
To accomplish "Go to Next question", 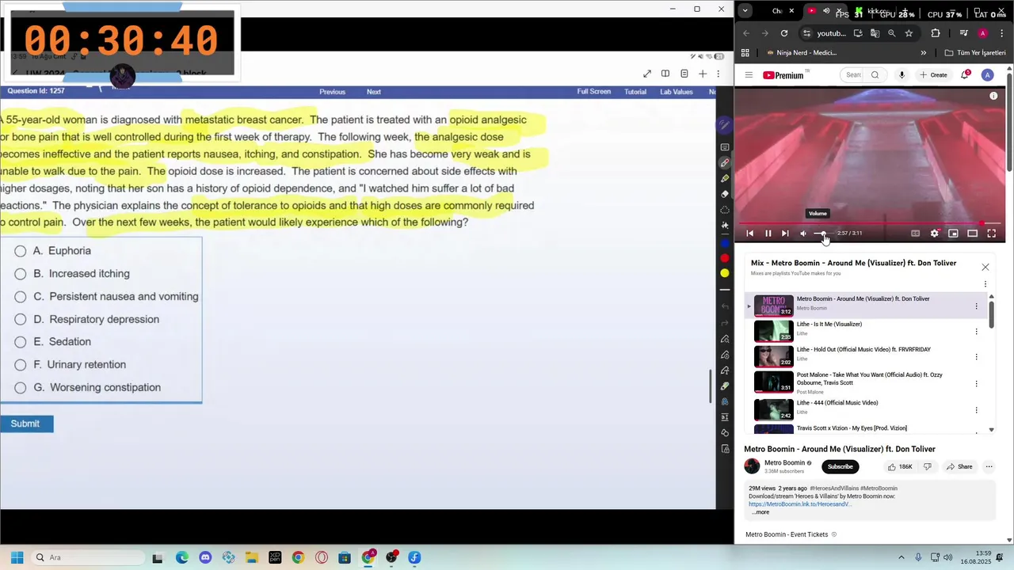I will (x=374, y=92).
